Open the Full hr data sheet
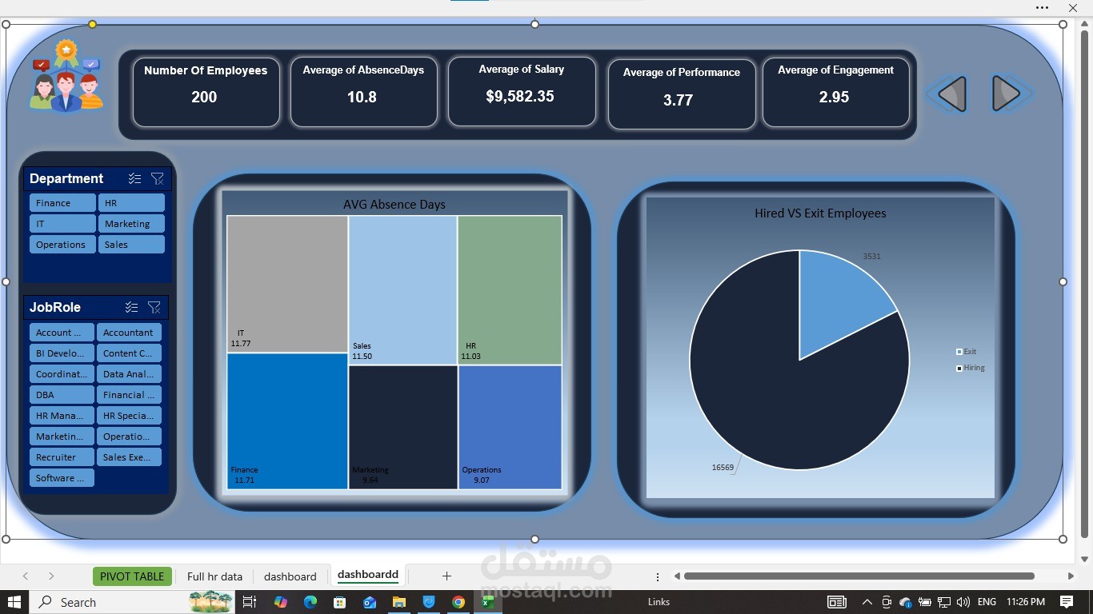 pos(214,576)
